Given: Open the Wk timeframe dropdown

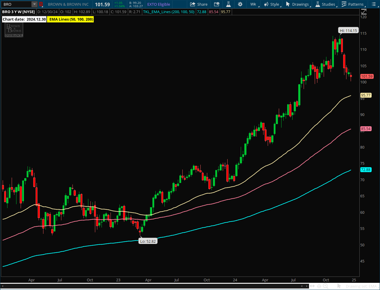Looking at the screenshot, I should (x=254, y=4).
